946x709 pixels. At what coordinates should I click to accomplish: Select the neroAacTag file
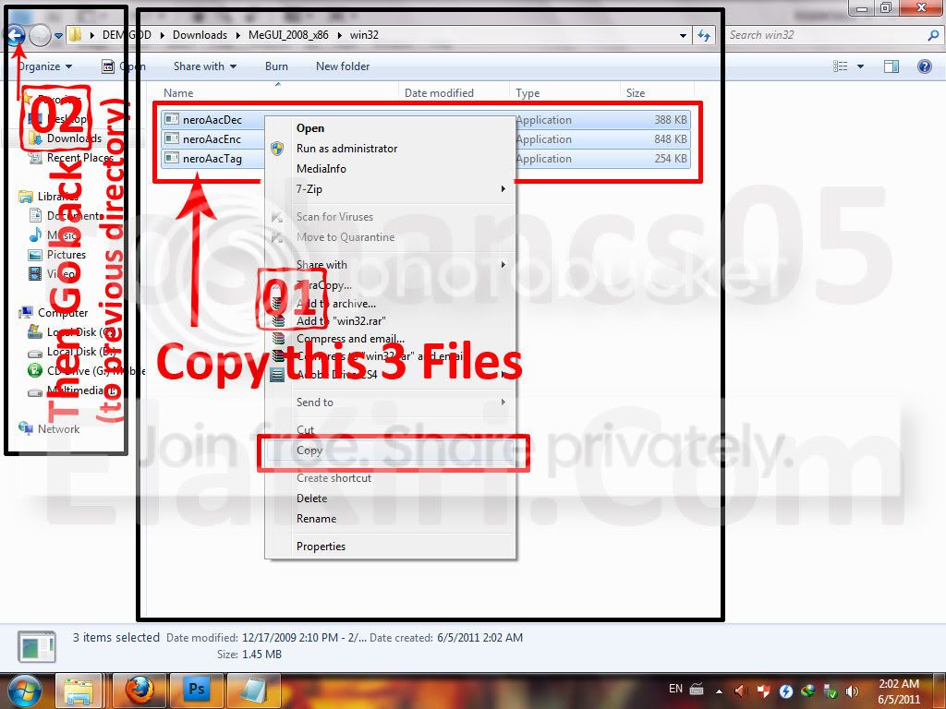coord(212,159)
